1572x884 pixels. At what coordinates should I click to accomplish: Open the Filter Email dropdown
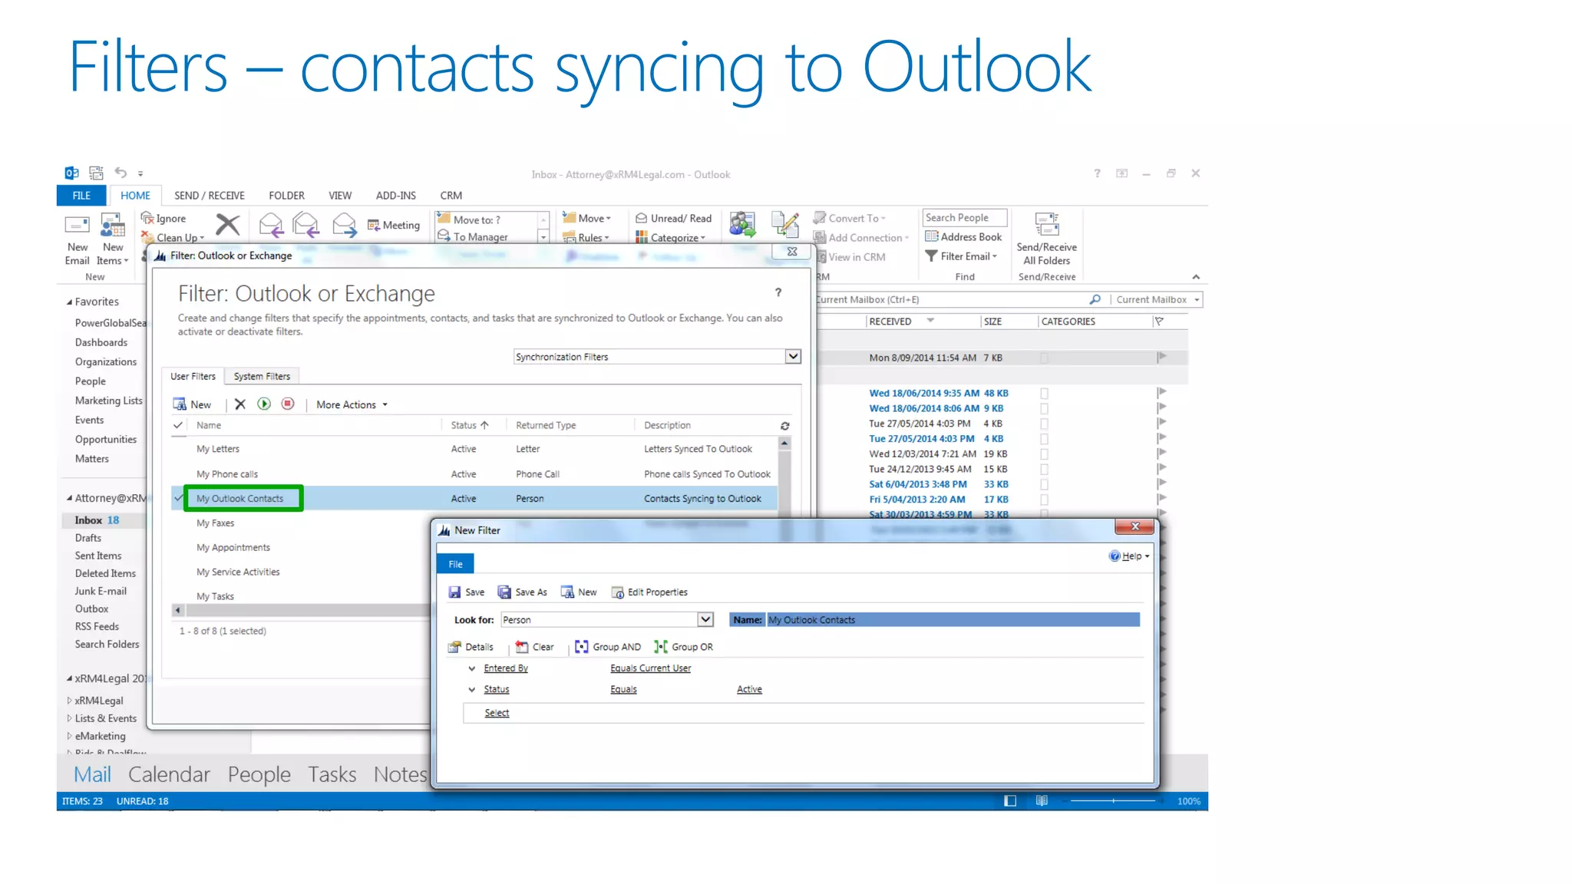(962, 256)
